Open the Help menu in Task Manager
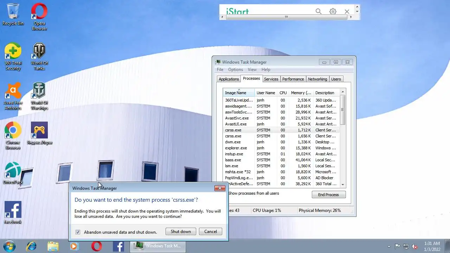This screenshot has width=450, height=253. coord(266,70)
